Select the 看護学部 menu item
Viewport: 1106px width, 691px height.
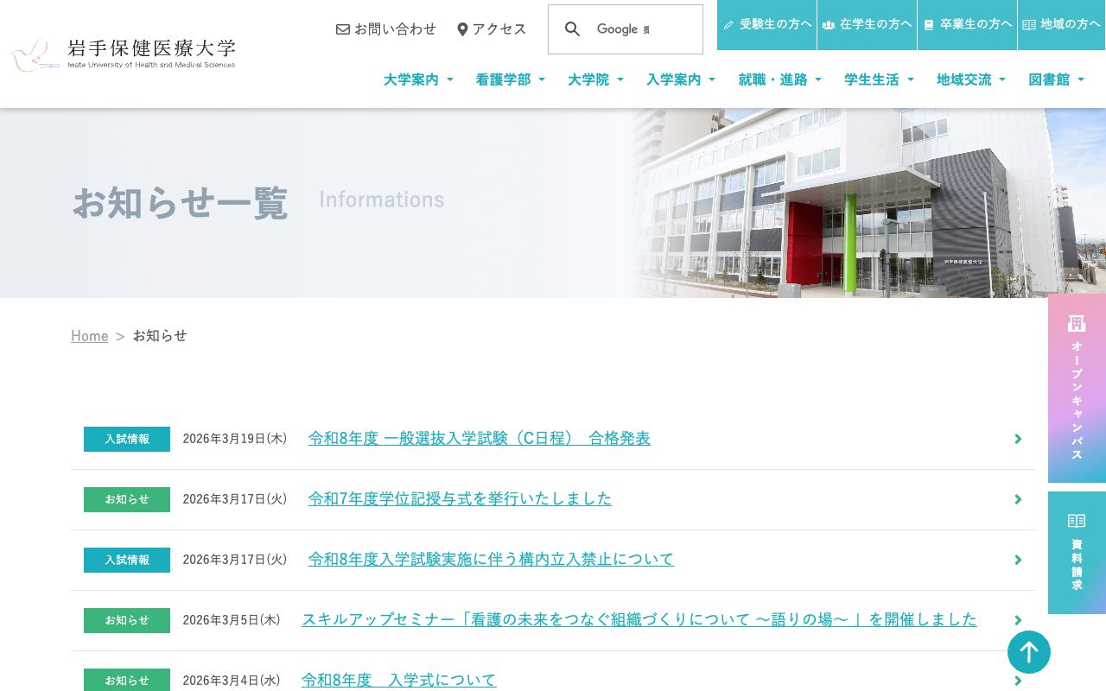point(503,79)
